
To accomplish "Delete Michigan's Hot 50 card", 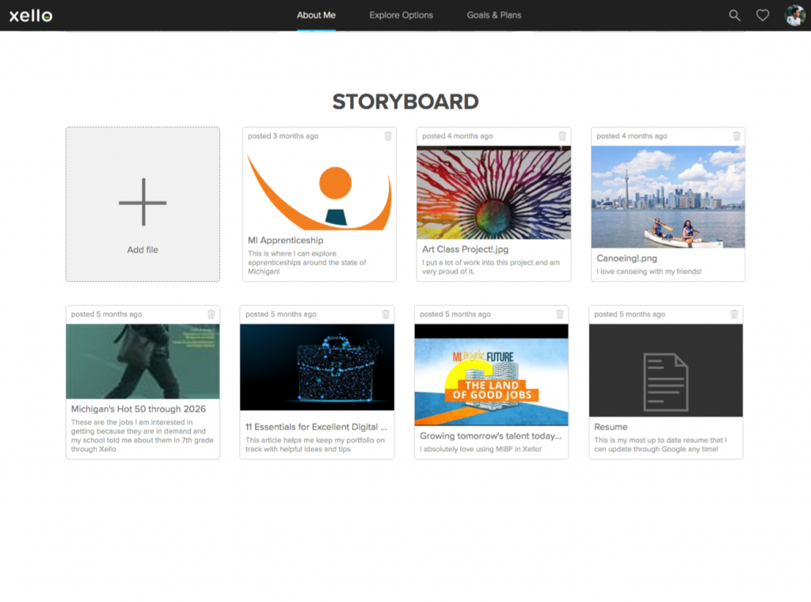I will [x=211, y=314].
